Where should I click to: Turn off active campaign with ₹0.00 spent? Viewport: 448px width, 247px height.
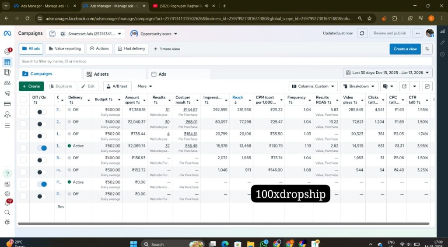tap(42, 184)
